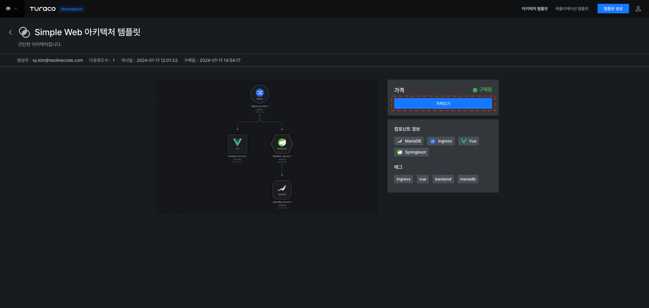Click the Simple Web 아키텍처 템플릿 title
This screenshot has width=649, height=308.
(x=87, y=32)
